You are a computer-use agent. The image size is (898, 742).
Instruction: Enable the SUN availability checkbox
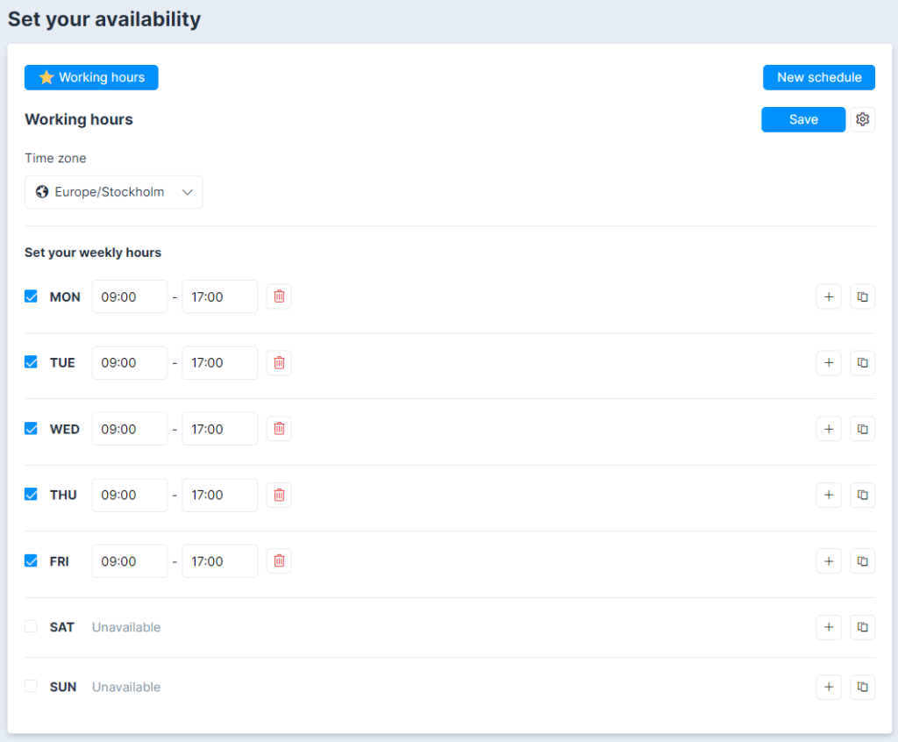click(31, 686)
